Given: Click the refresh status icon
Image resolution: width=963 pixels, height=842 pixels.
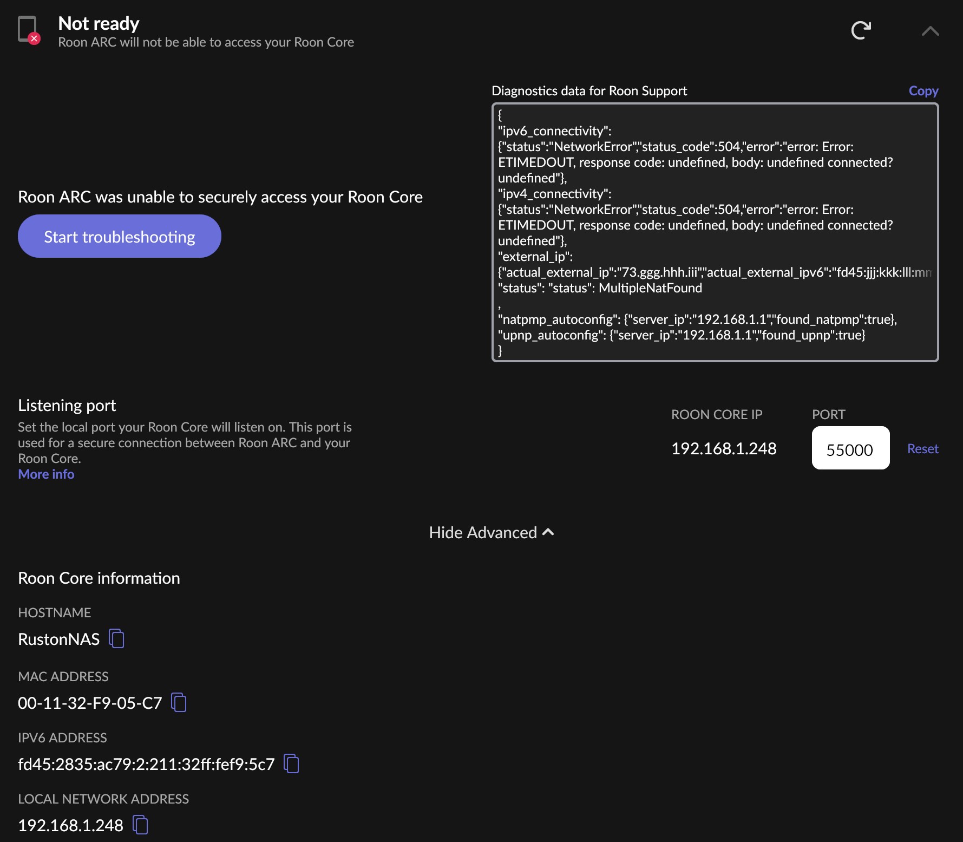Looking at the screenshot, I should pos(861,30).
